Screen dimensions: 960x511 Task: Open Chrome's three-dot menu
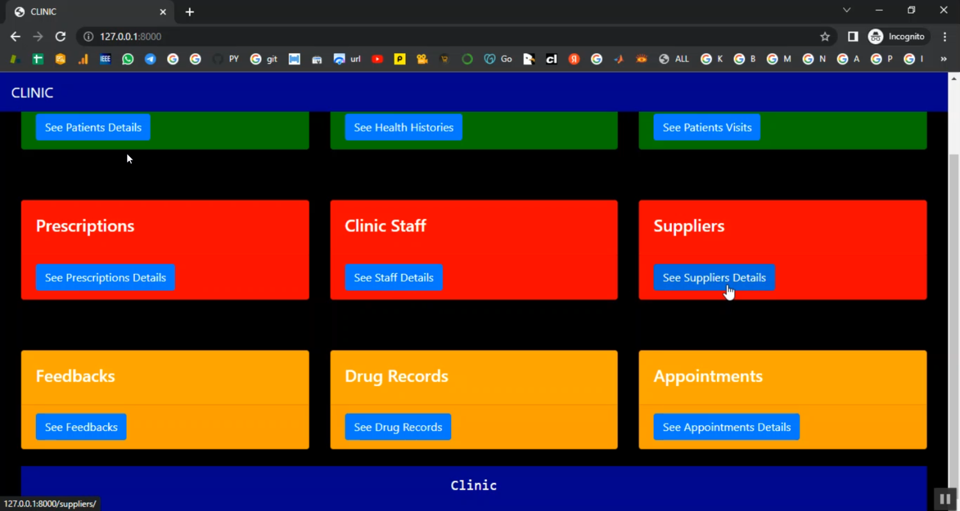[945, 36]
